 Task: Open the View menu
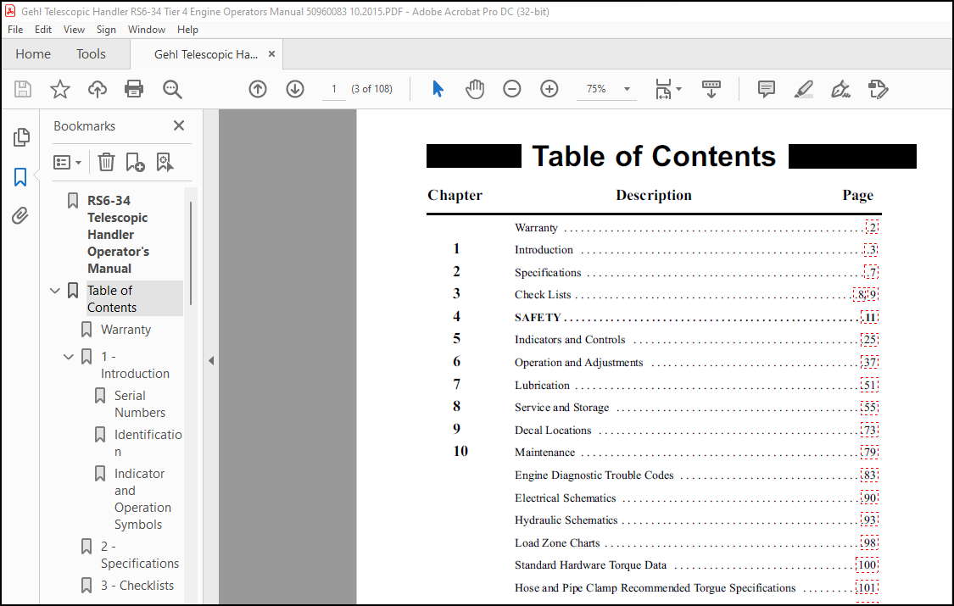click(x=75, y=29)
